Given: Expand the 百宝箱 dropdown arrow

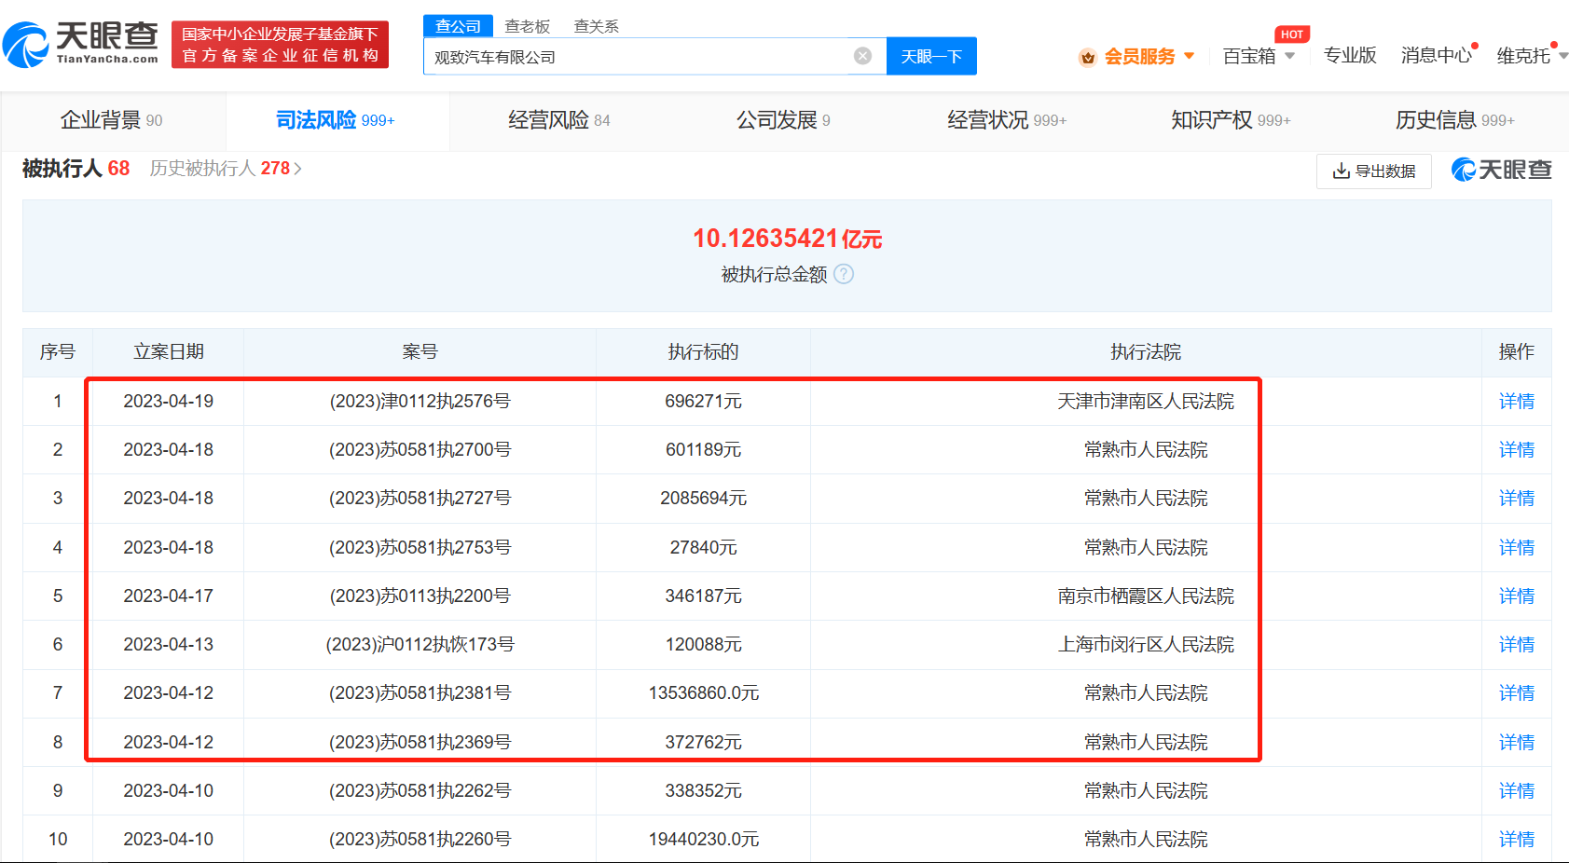Looking at the screenshot, I should pyautogui.click(x=1290, y=56).
